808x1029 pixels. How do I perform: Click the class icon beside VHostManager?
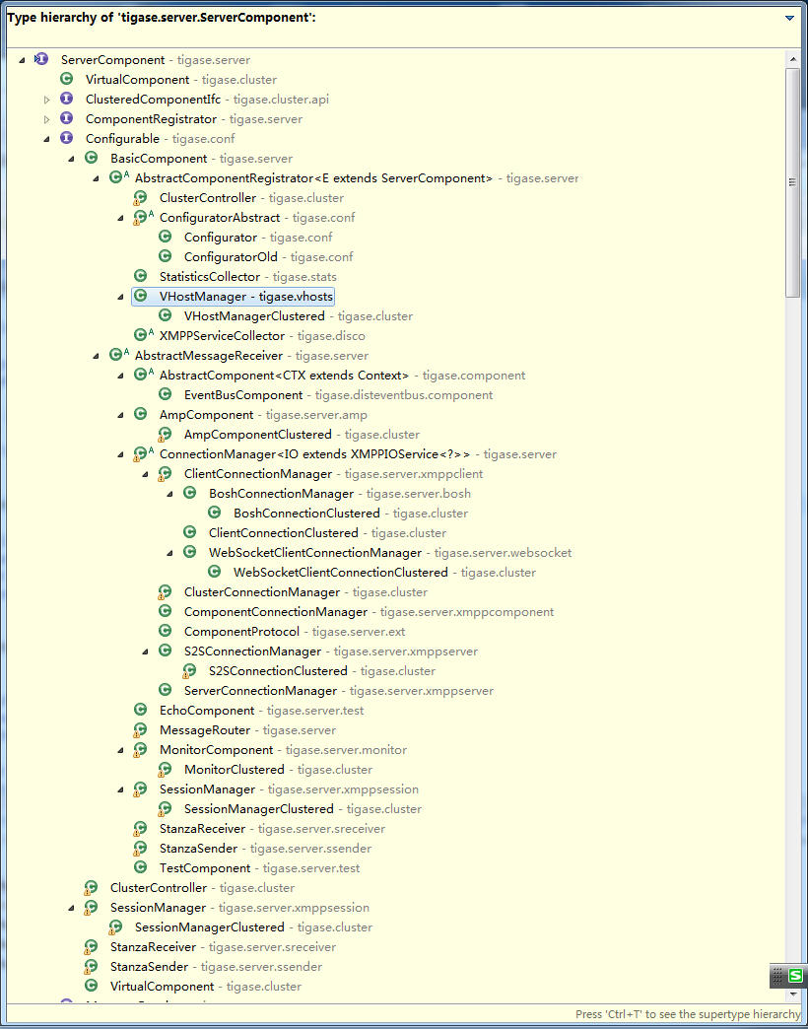[x=140, y=296]
